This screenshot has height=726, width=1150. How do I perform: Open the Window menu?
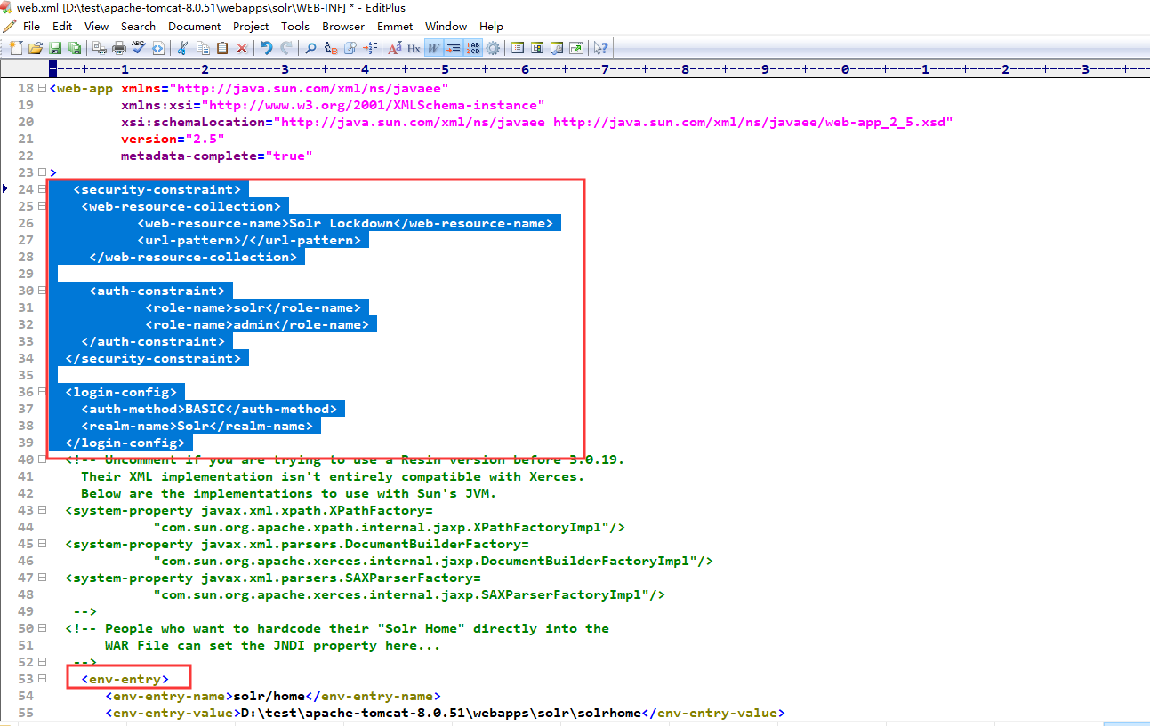tap(446, 26)
